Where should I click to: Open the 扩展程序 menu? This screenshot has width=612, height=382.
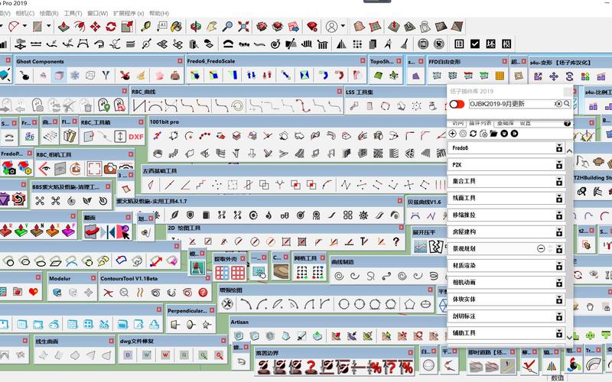pyautogui.click(x=129, y=13)
